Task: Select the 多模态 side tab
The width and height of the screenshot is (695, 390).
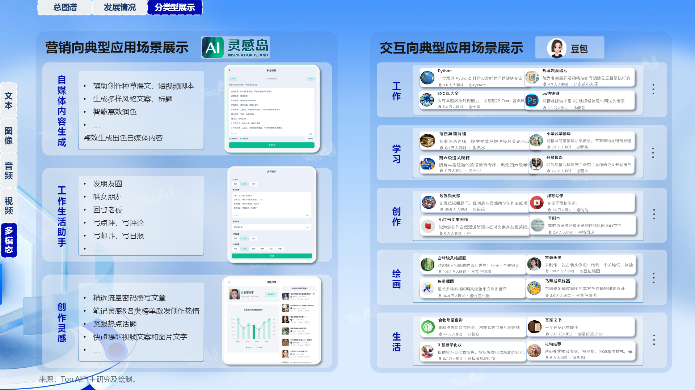Action: pos(9,240)
